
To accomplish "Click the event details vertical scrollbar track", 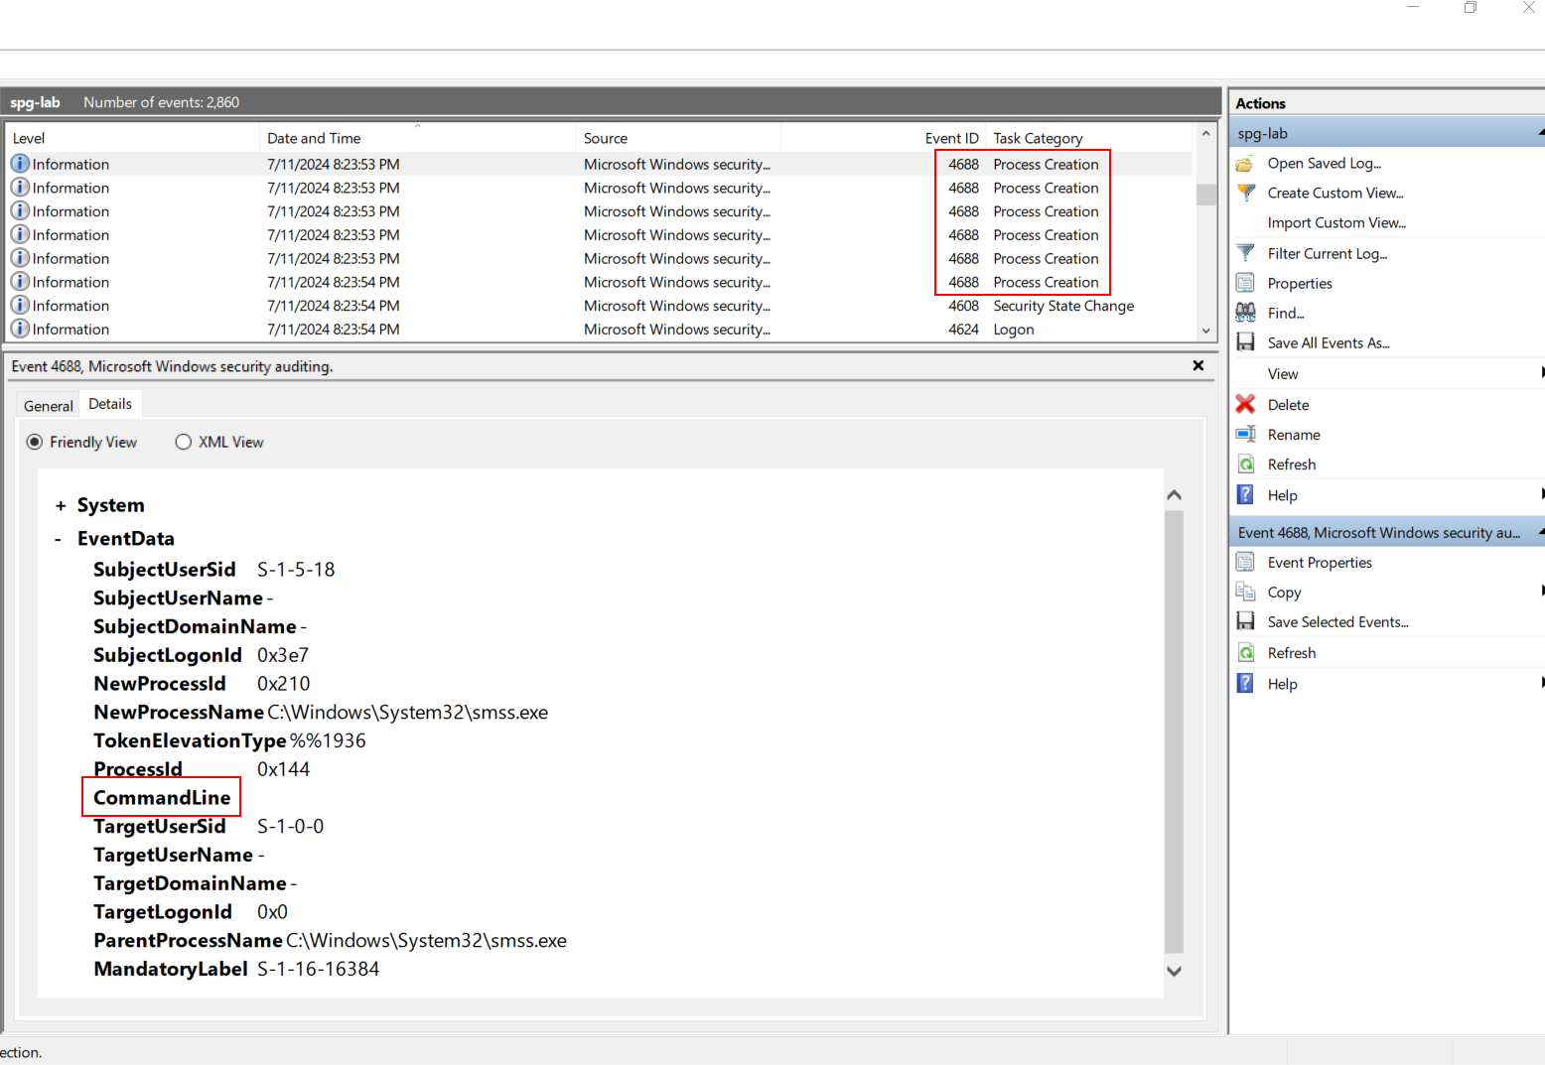I will tap(1174, 734).
